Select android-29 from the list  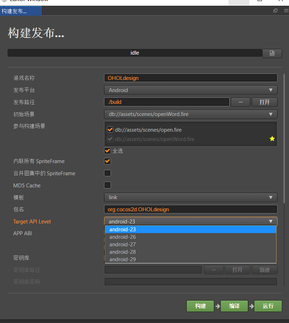[x=191, y=259]
